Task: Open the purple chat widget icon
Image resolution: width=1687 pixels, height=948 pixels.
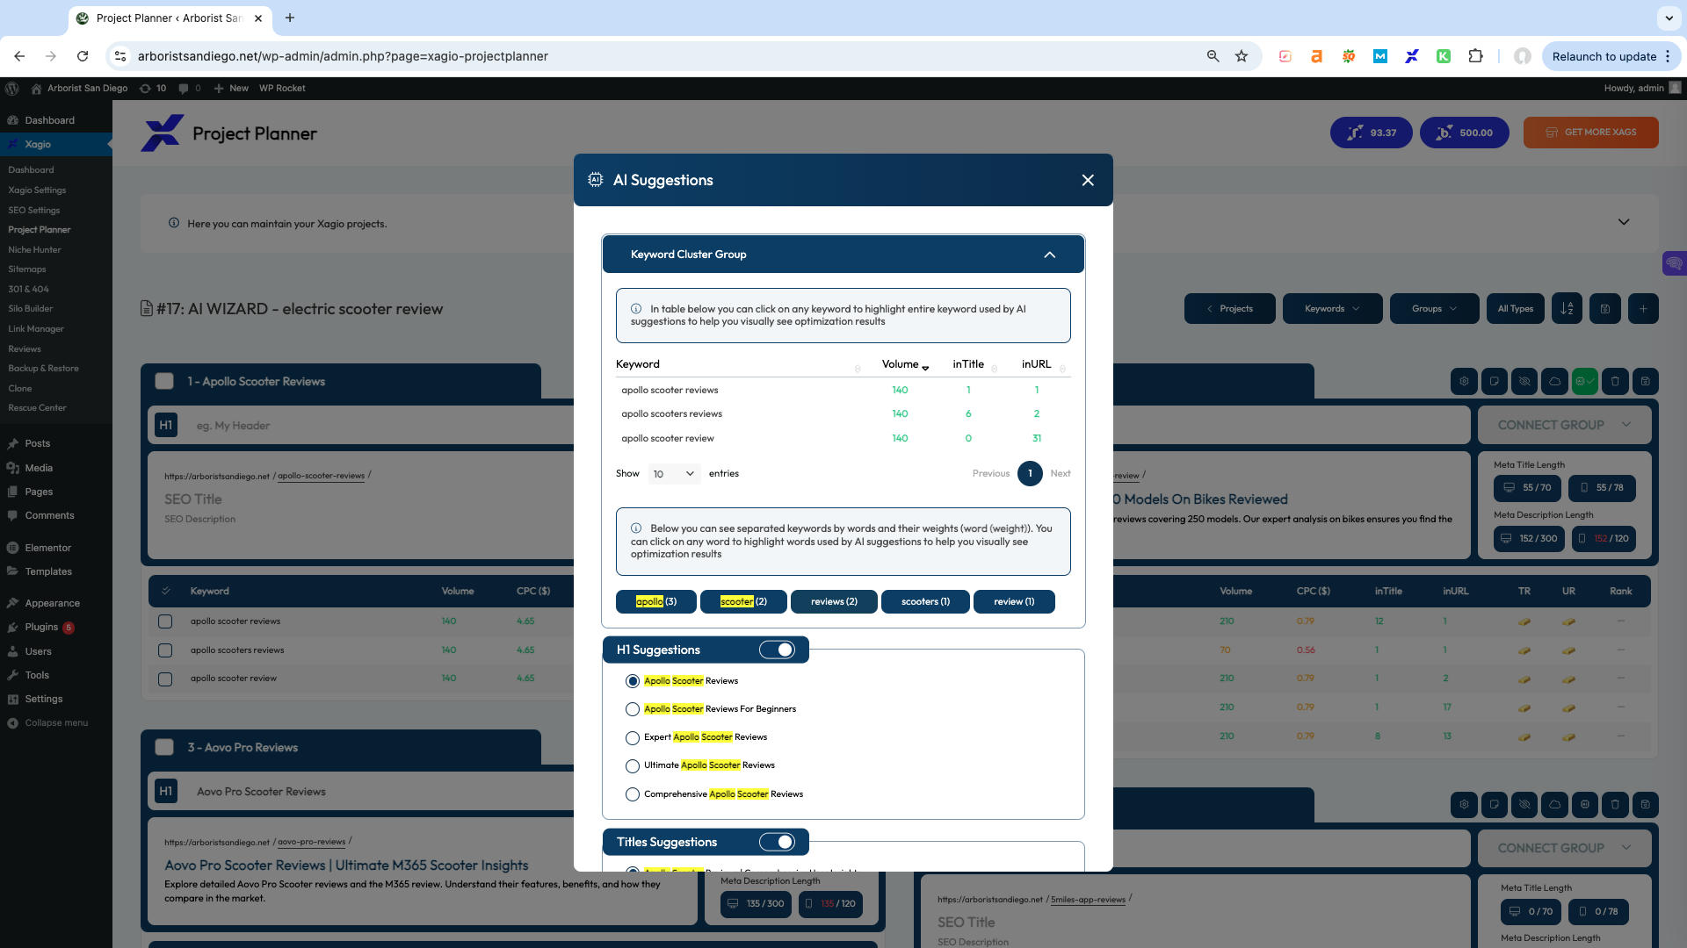Action: (1674, 263)
